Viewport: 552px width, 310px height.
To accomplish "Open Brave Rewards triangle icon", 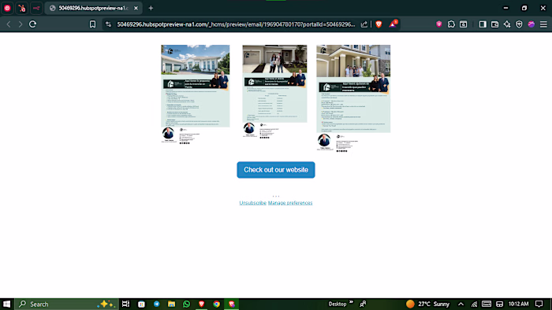I will 393,24.
